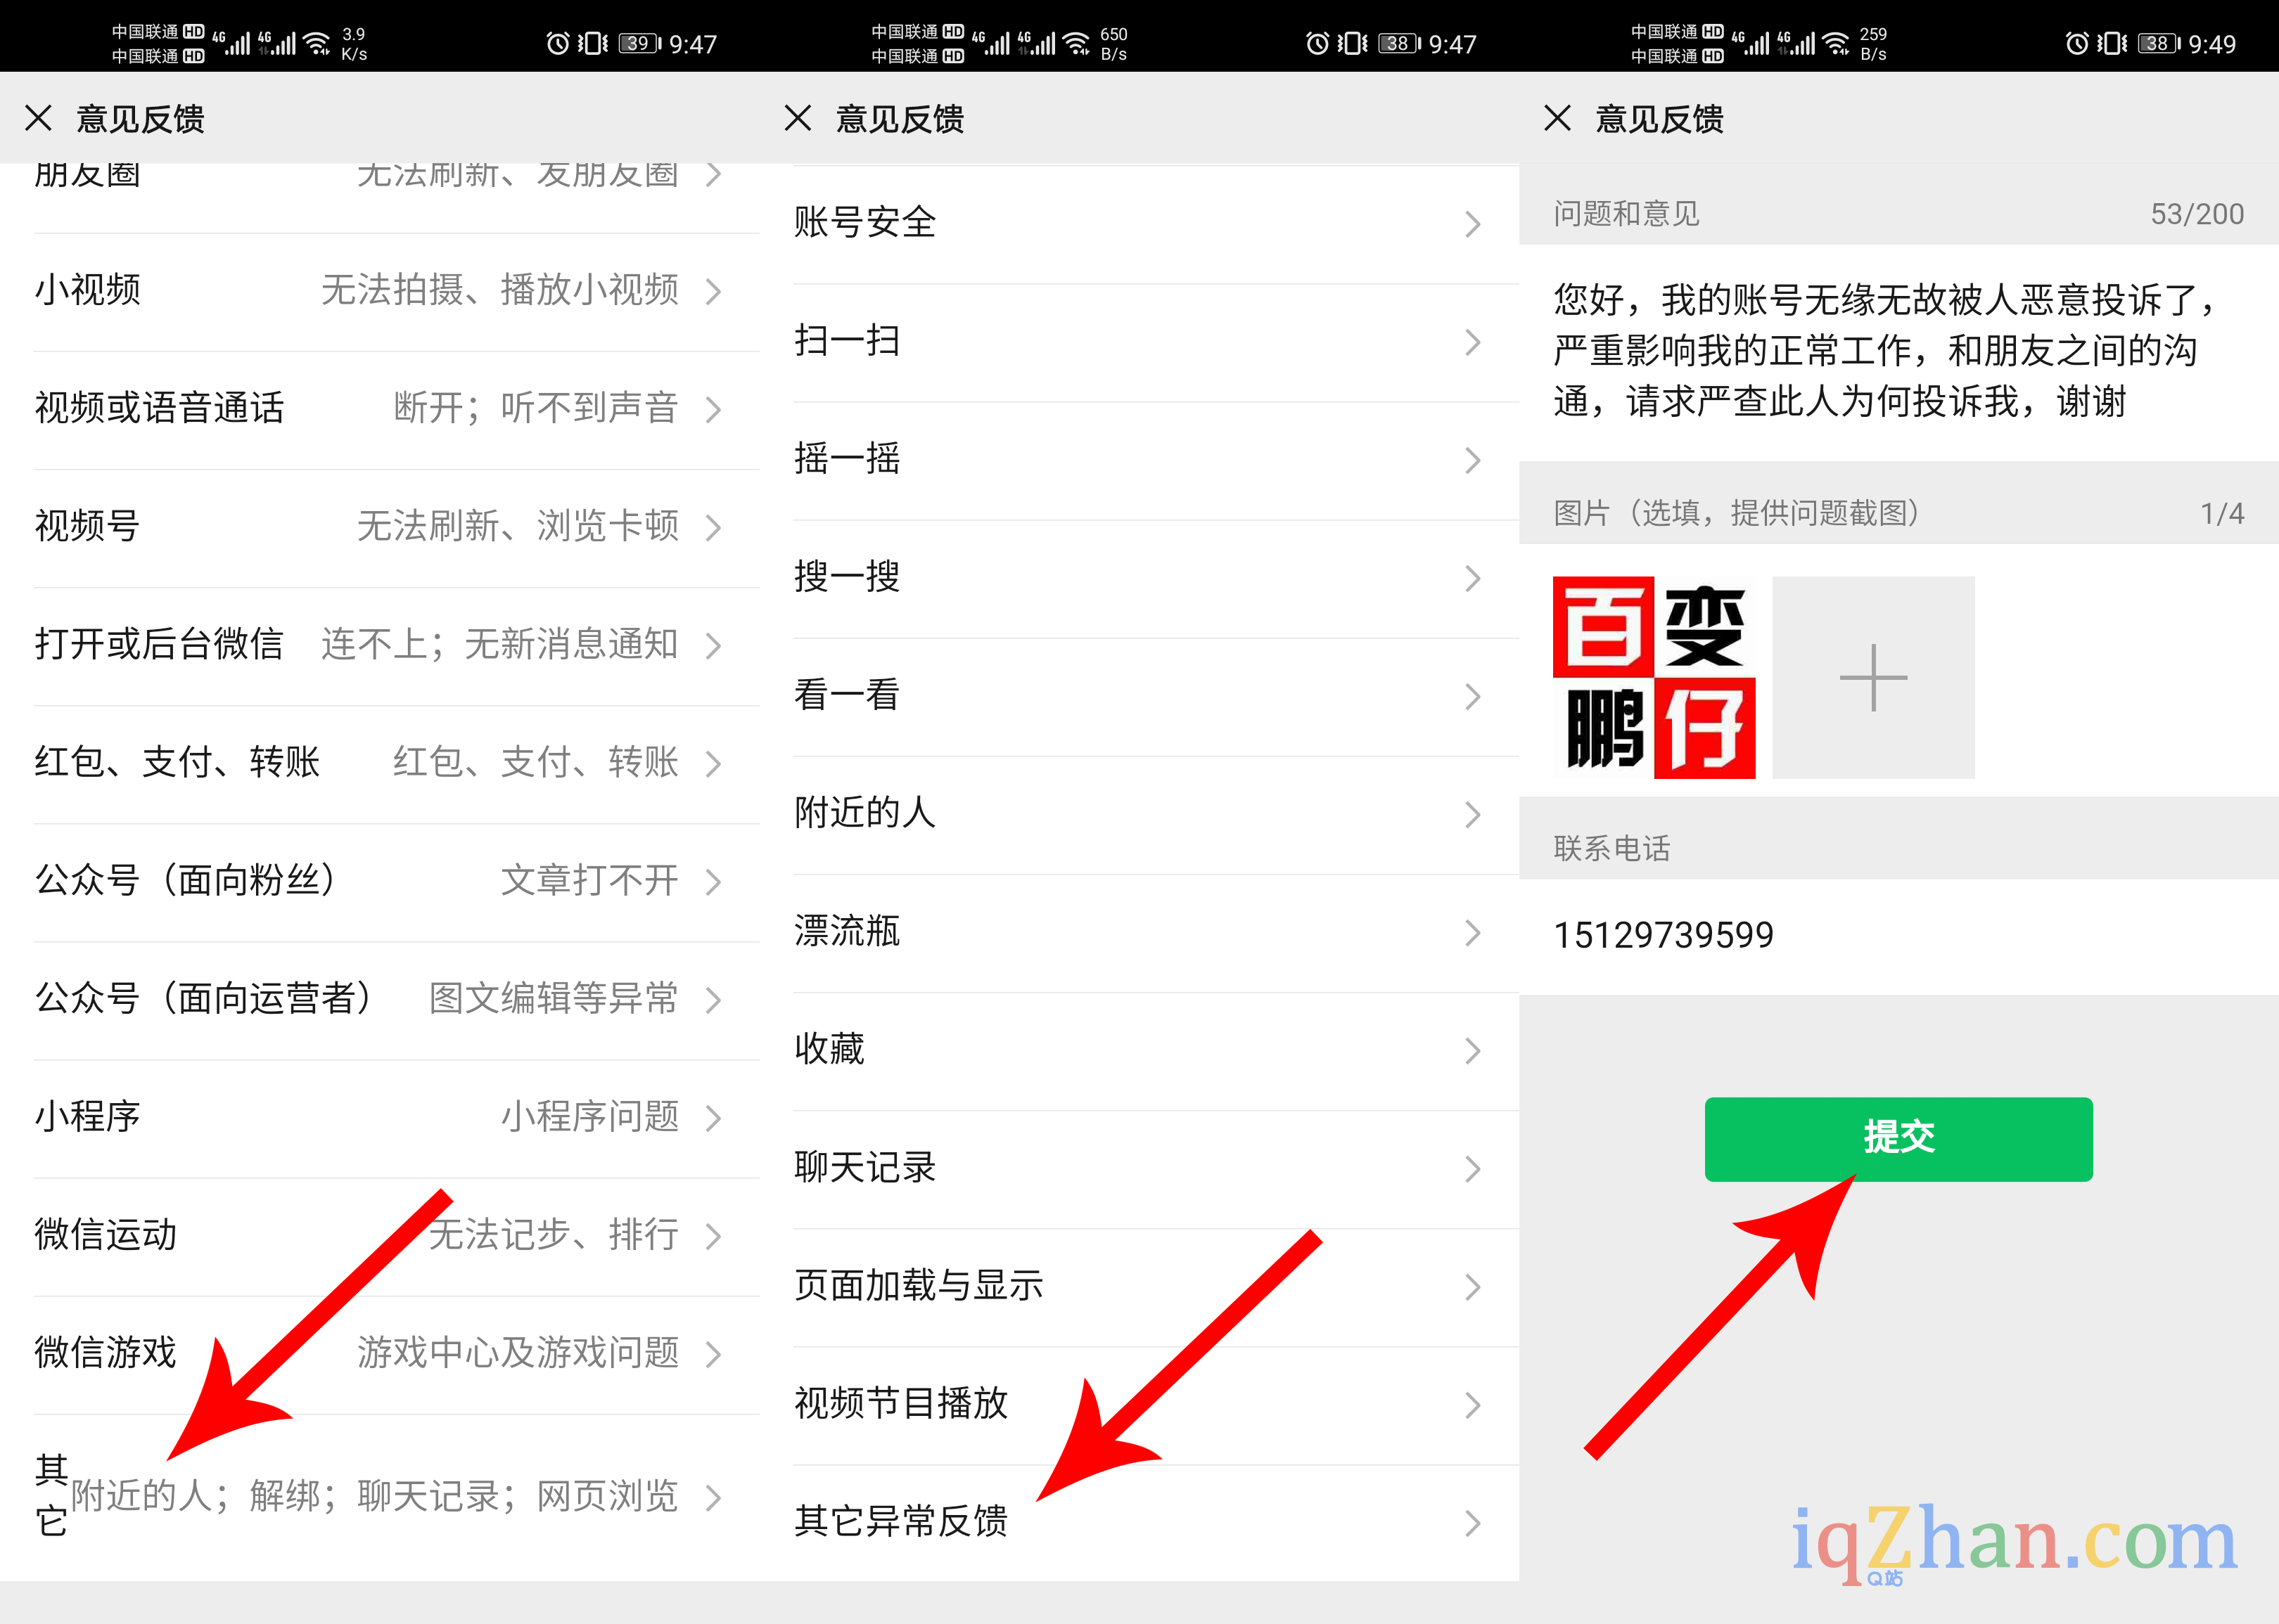Tap the green 提交 submit button
The height and width of the screenshot is (1624, 2279).
1898,1138
